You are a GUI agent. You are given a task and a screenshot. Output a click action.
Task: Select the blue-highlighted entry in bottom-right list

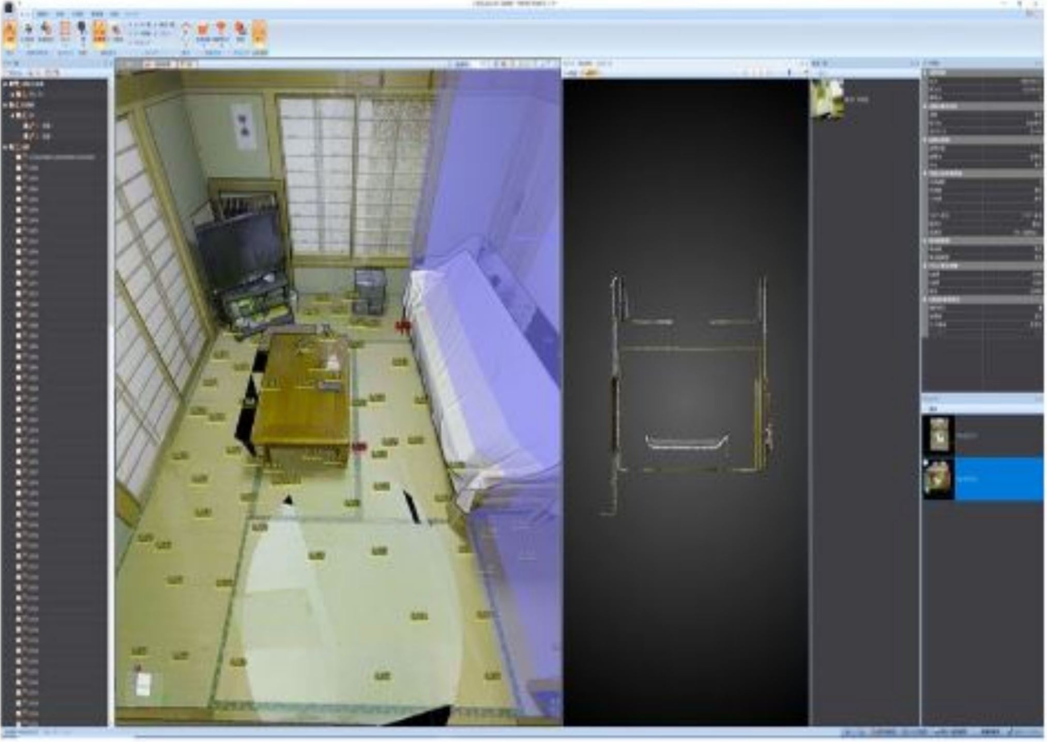982,479
